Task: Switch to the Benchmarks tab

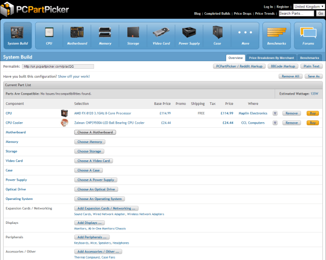Action: tap(309, 58)
